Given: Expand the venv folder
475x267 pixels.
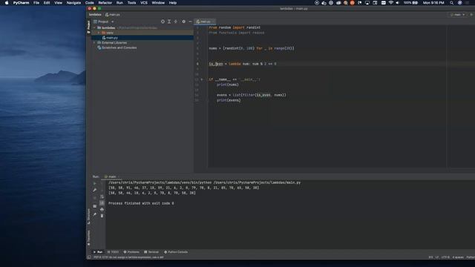Looking at the screenshot, I should coord(99,33).
